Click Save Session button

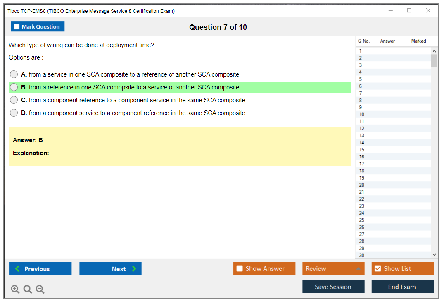click(333, 287)
